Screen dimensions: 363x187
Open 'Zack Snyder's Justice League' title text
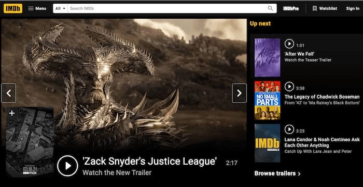point(149,161)
